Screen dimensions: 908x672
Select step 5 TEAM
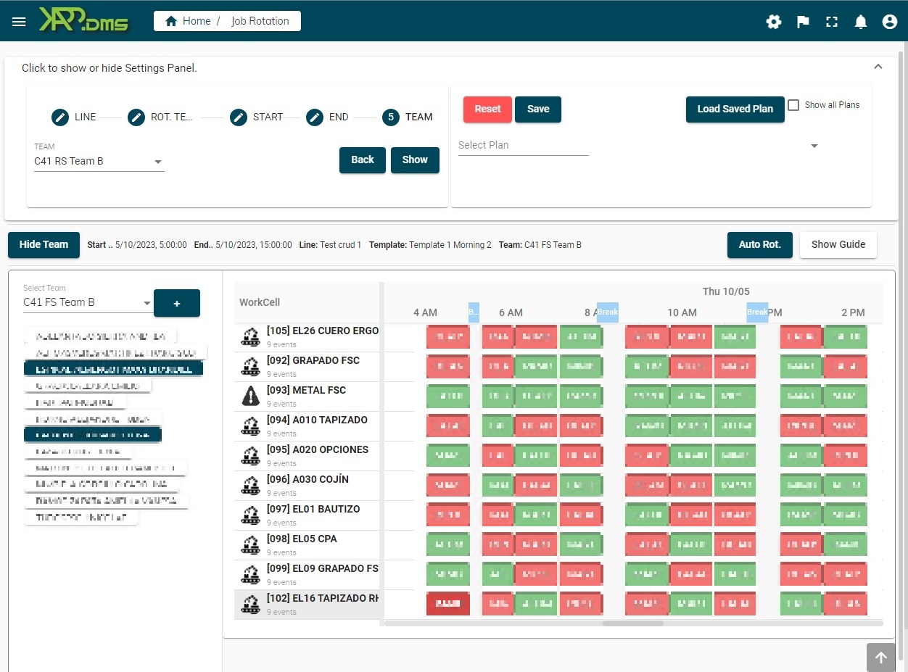pyautogui.click(x=408, y=117)
